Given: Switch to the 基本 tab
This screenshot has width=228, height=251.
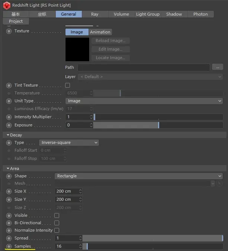Looking at the screenshot, I should pos(16,14).
